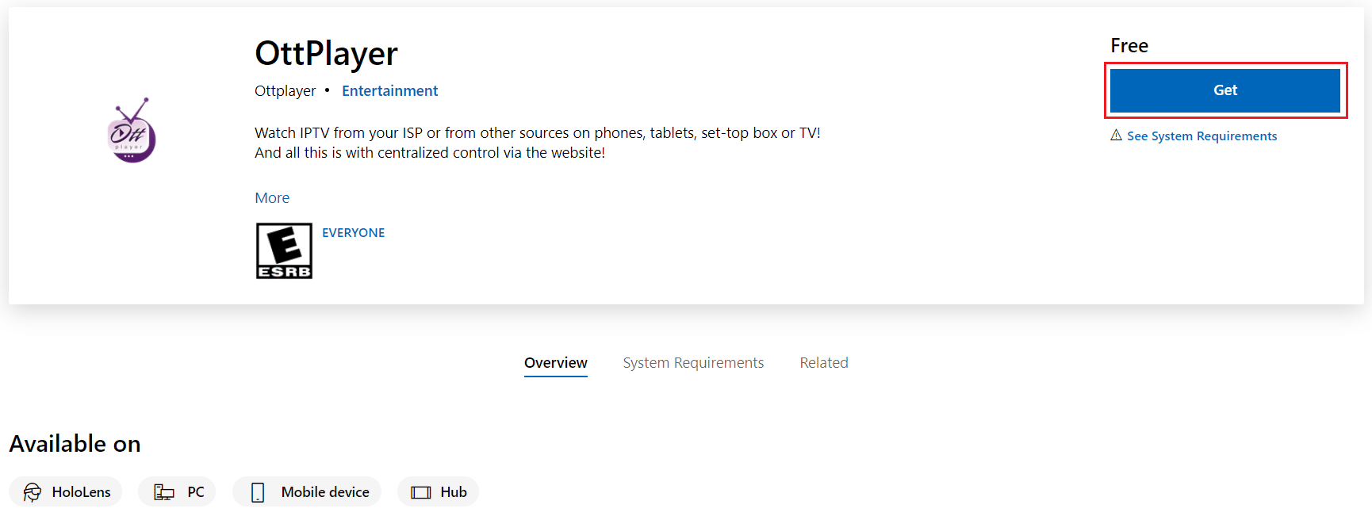
Task: Click the Hub availability chip
Action: pyautogui.click(x=438, y=491)
